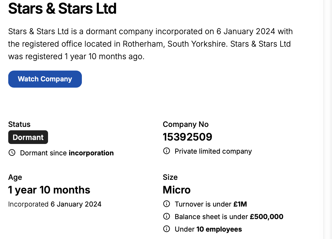
Task: Click the clock icon beside Dormant since incorporation
Action: click(12, 153)
